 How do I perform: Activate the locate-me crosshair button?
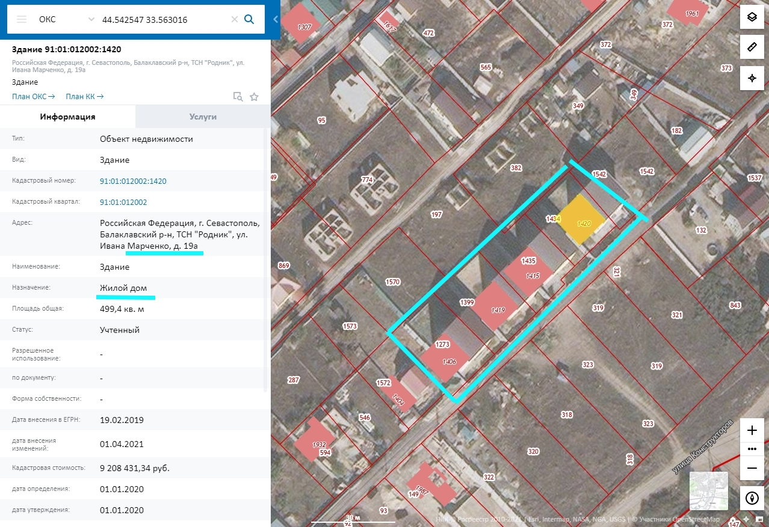point(752,78)
